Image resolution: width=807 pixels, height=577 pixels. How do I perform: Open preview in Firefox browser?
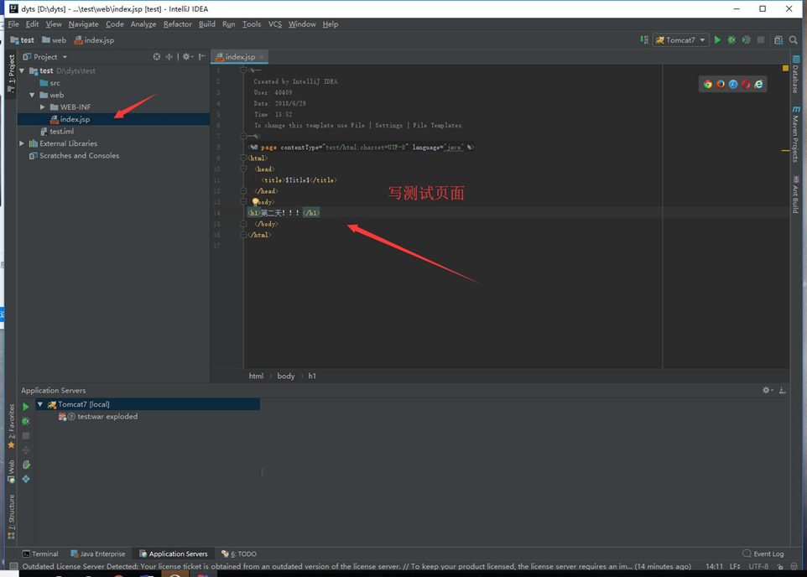point(720,84)
